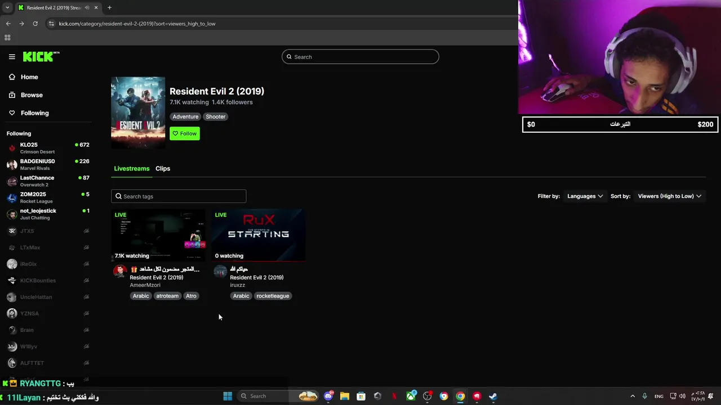
Task: Open the Viewers (High to Low) sort dropdown
Action: tap(670, 196)
